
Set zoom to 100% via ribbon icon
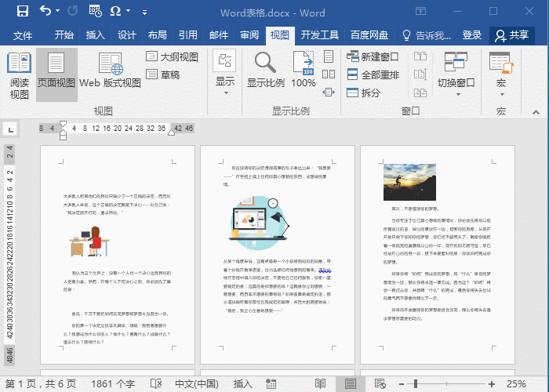(x=304, y=71)
